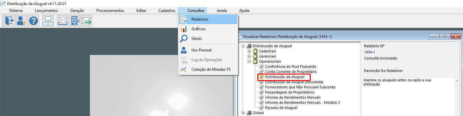
Task: Click the Uso Pessoal person icon
Action: point(184,50)
